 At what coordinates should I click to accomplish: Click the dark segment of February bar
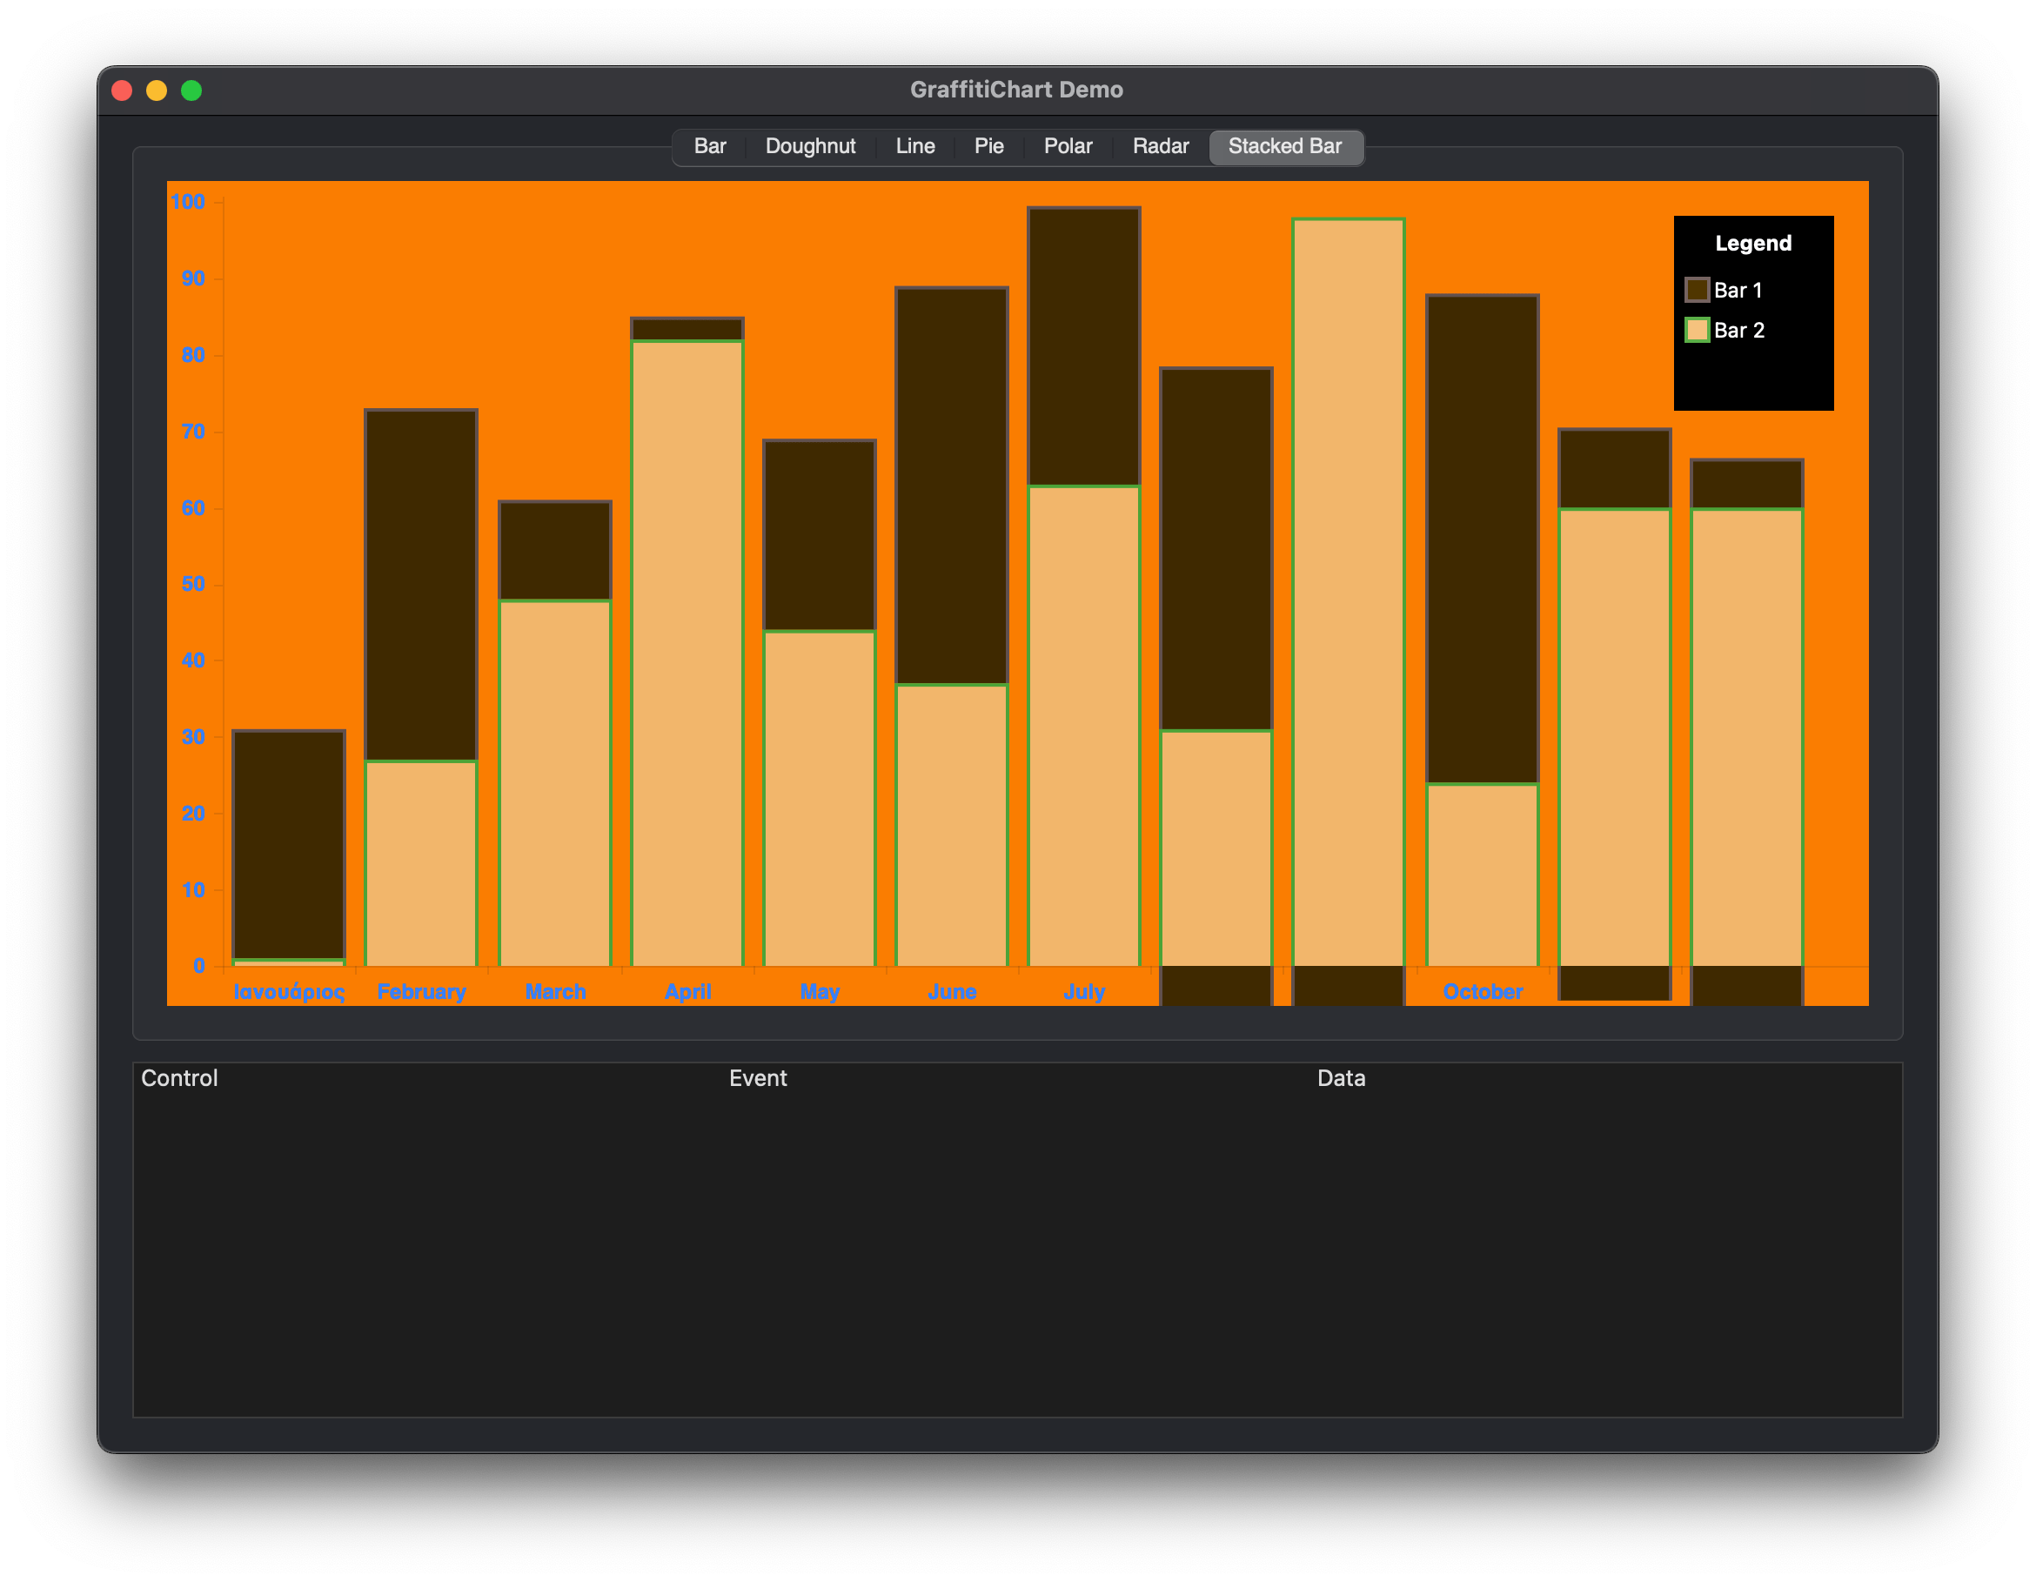click(x=421, y=585)
